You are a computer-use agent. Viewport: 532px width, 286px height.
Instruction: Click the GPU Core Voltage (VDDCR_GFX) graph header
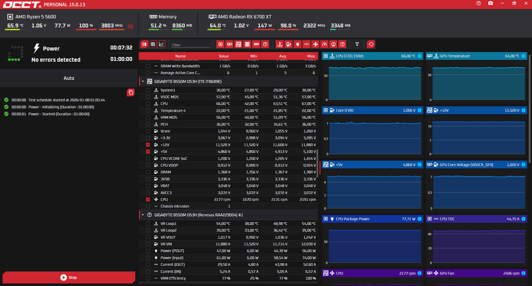(x=476, y=165)
